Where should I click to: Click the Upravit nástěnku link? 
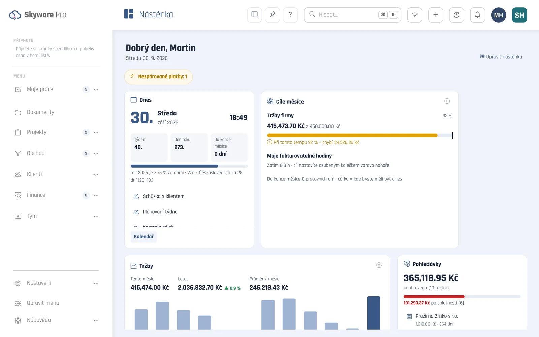501,57
